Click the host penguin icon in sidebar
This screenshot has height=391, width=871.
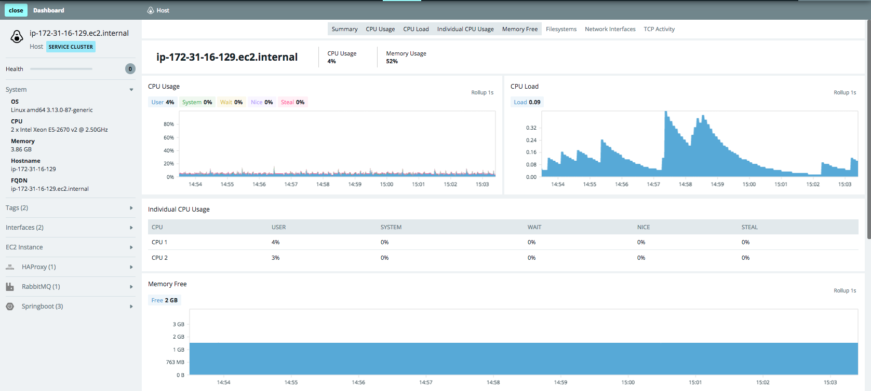[x=17, y=37]
